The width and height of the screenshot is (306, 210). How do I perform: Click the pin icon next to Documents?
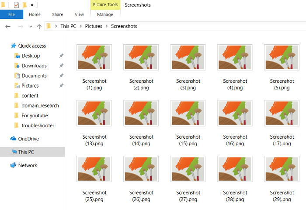pyautogui.click(x=61, y=76)
